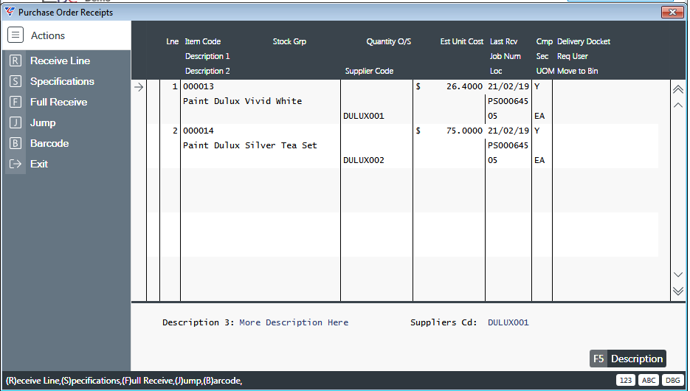
Task: Click the status bar shortcut hints text
Action: pos(124,381)
